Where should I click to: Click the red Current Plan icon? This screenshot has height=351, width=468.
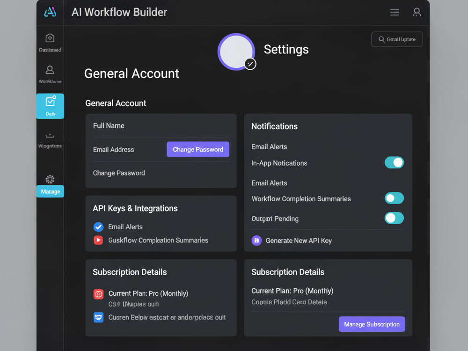pos(98,294)
